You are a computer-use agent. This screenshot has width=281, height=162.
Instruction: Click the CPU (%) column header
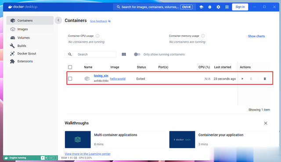(204, 67)
